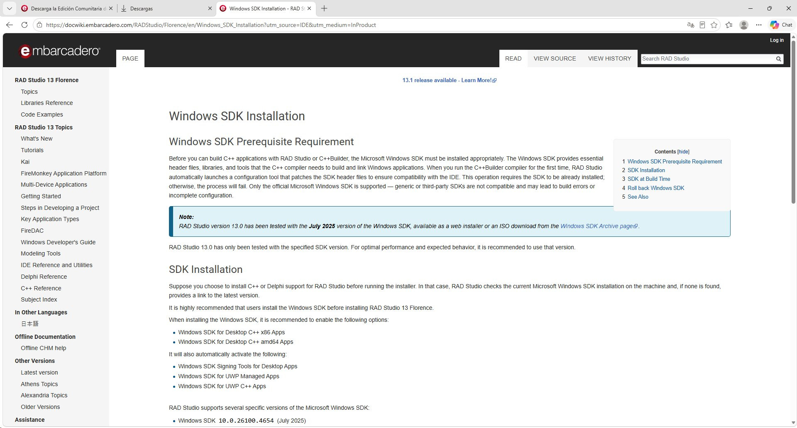Open Multi-Device Applications link
Viewport: 797px width, 428px height.
pos(54,185)
